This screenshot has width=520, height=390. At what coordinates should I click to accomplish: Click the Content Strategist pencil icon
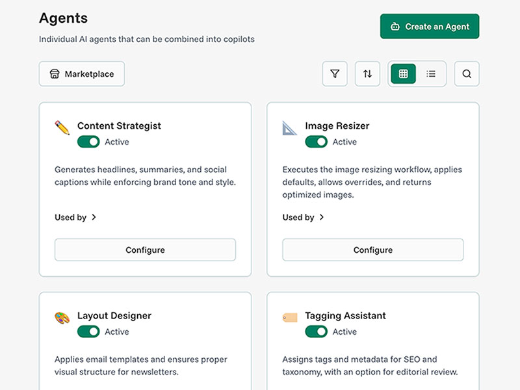[x=62, y=127]
